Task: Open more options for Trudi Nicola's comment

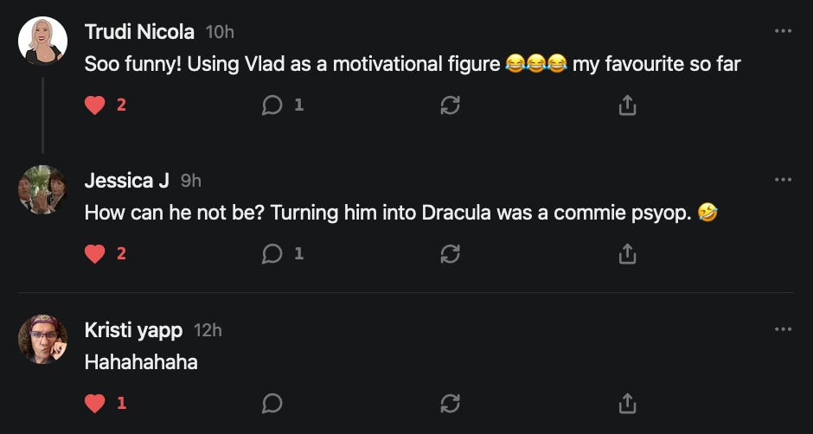Action: pyautogui.click(x=784, y=31)
